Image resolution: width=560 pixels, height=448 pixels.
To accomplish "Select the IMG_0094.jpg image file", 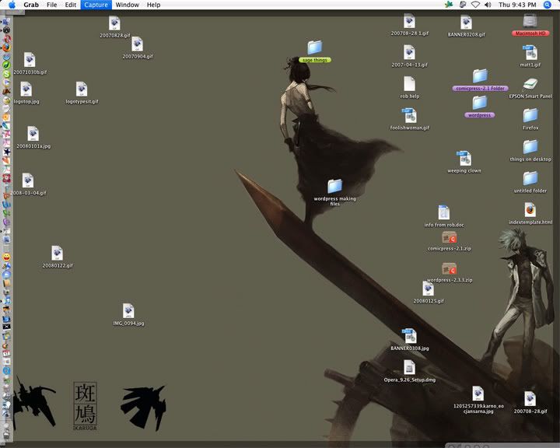I will [129, 311].
